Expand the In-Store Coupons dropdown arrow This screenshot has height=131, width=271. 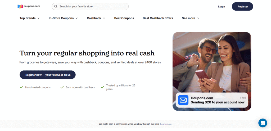(x=76, y=18)
